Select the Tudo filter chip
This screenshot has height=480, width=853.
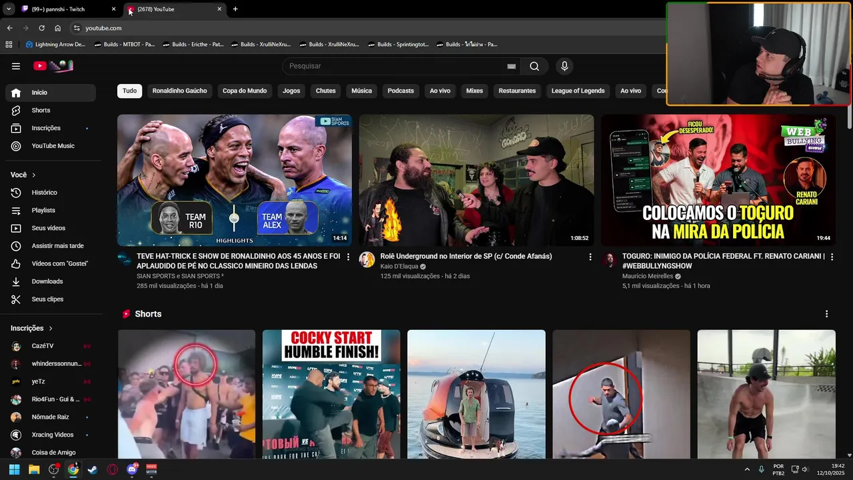click(129, 91)
